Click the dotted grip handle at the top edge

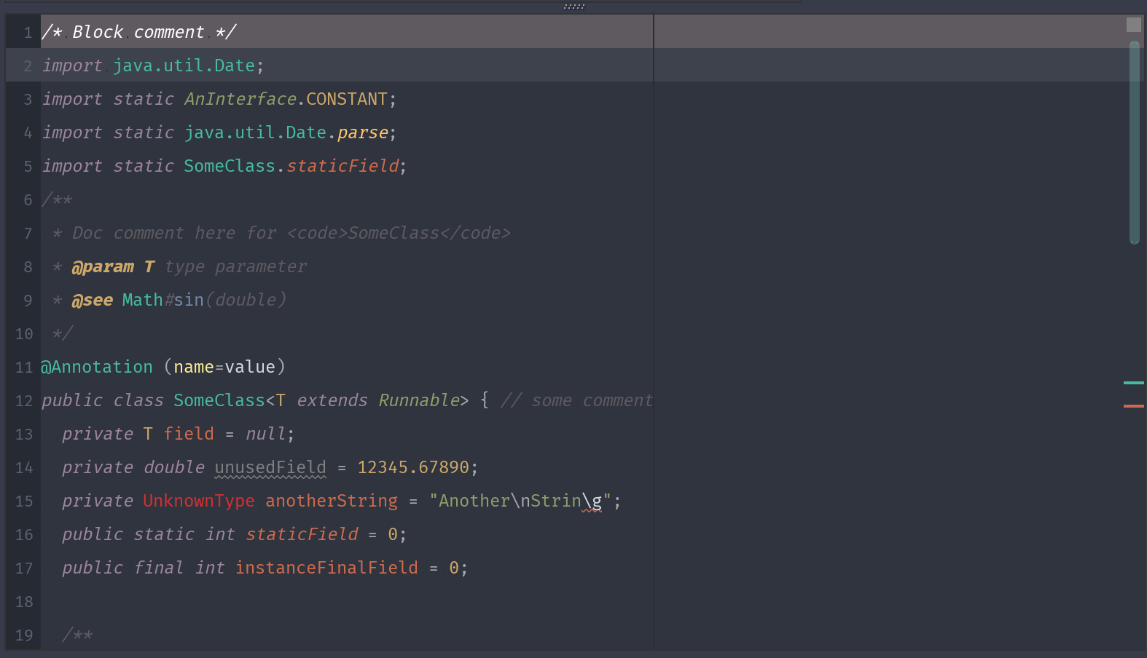(574, 7)
